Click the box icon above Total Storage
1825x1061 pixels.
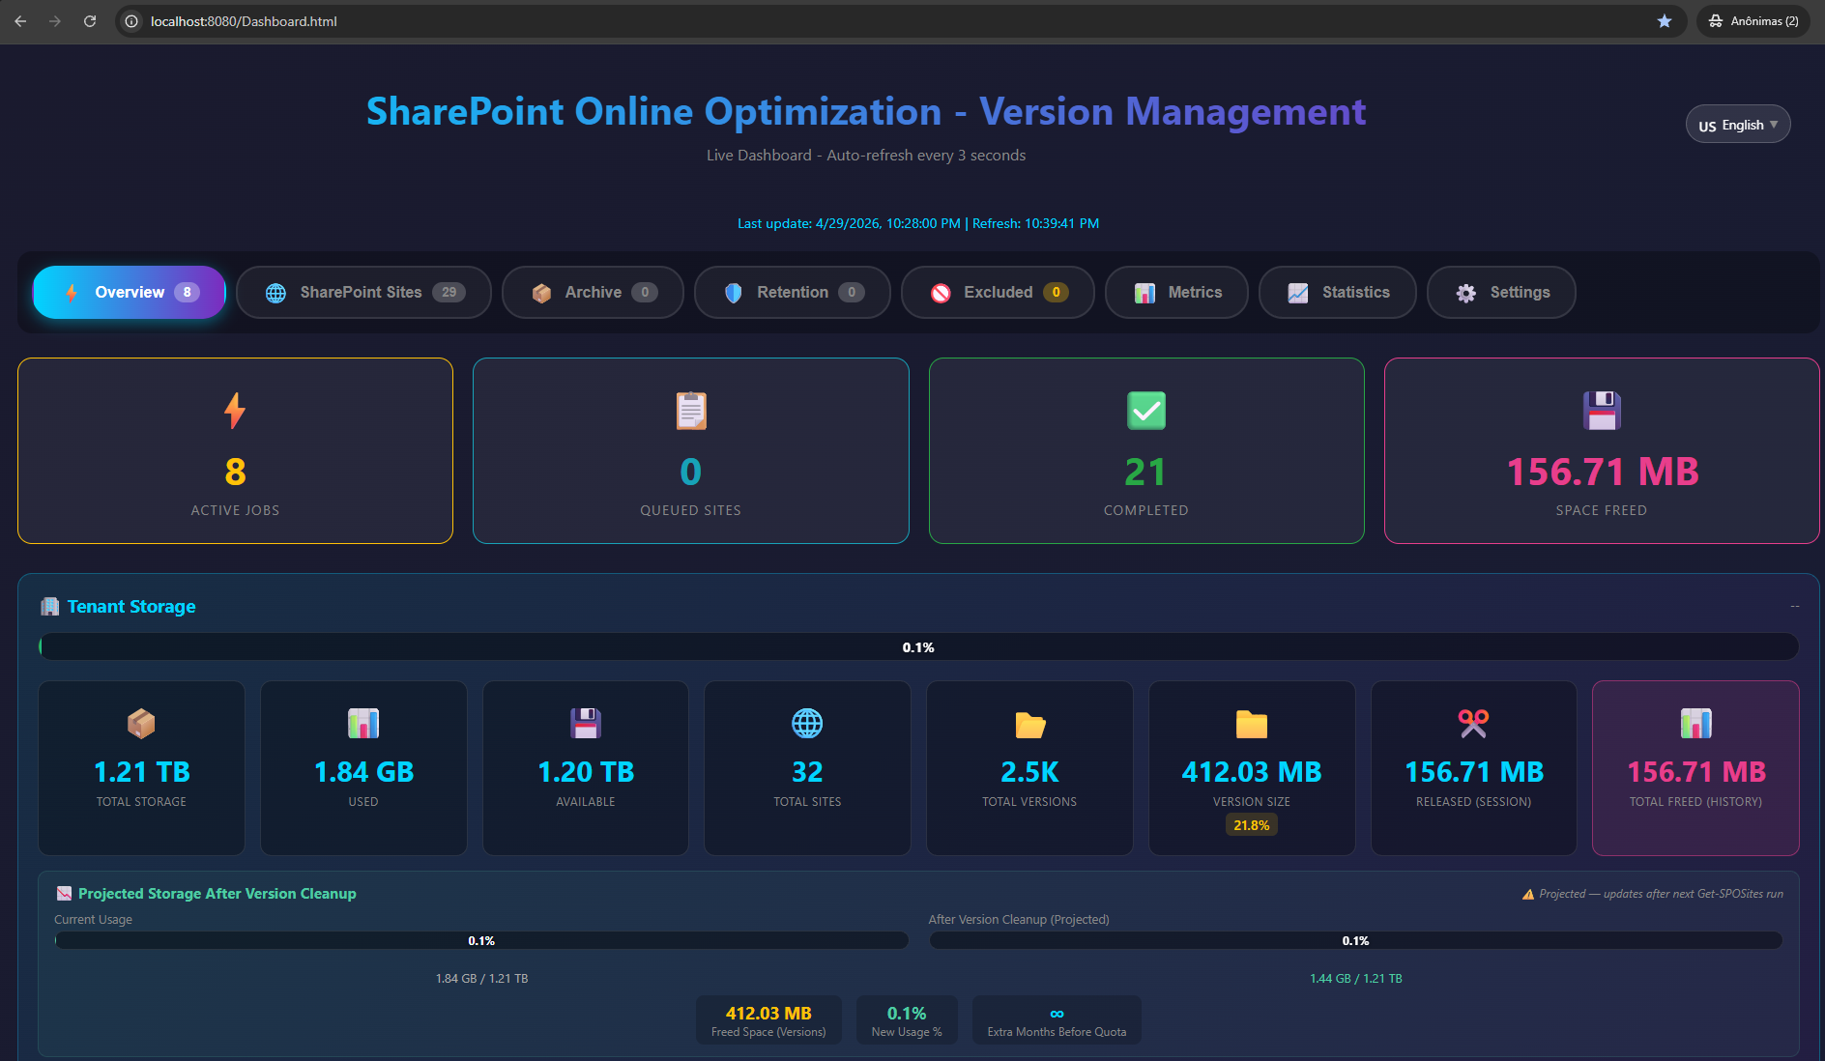(141, 723)
